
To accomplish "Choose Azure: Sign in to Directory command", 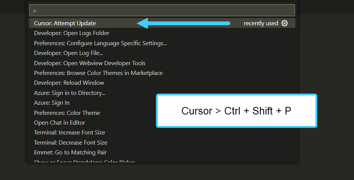I will point(162,93).
